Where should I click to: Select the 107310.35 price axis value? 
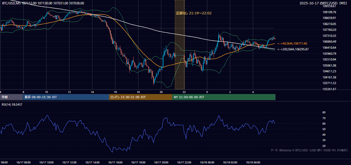(329, 36)
